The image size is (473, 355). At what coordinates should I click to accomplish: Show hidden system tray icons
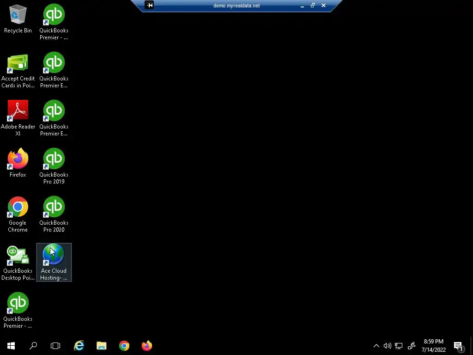pyautogui.click(x=376, y=346)
